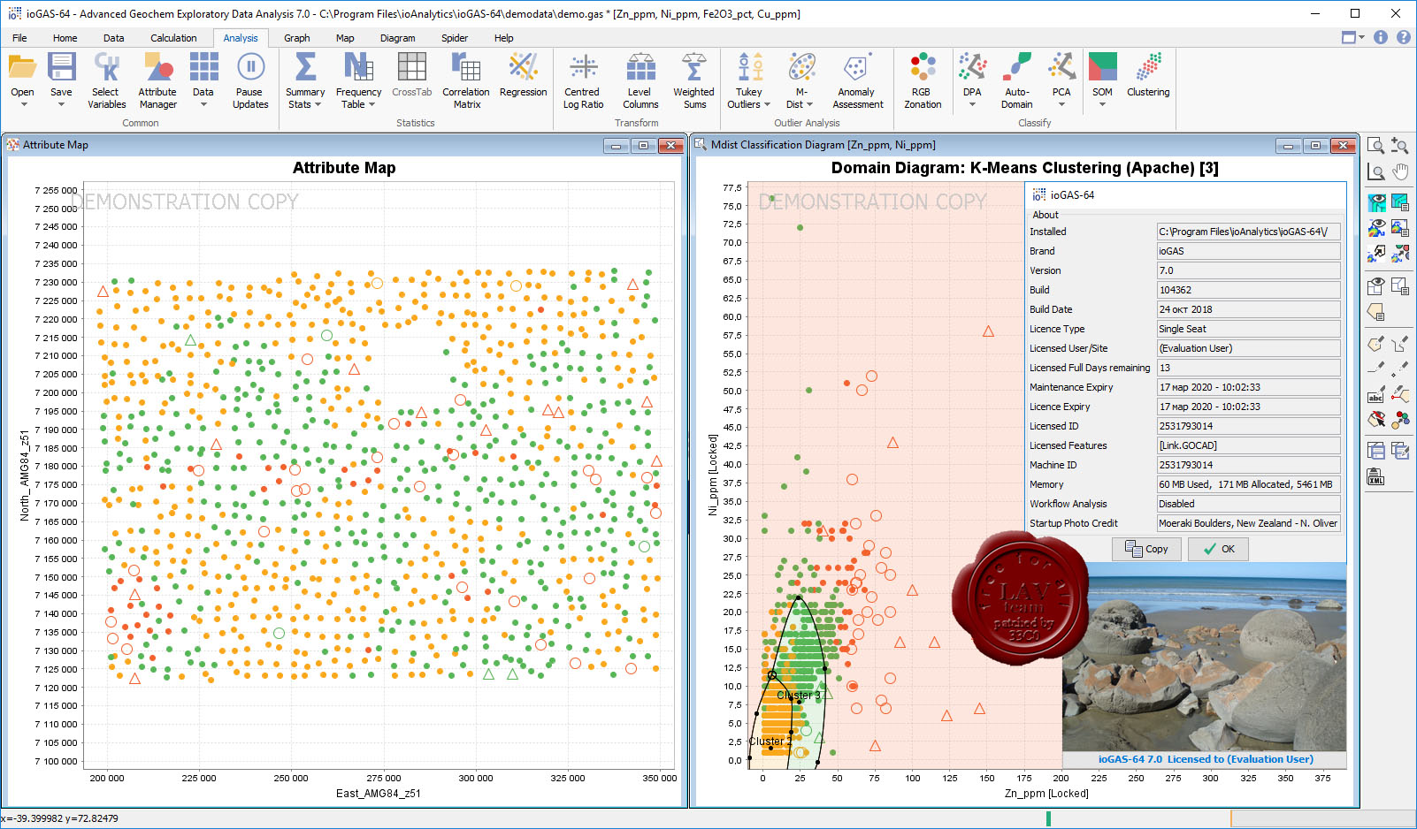This screenshot has height=829, width=1417.
Task: Open the Correlation Matrix tool
Action: coord(466,80)
